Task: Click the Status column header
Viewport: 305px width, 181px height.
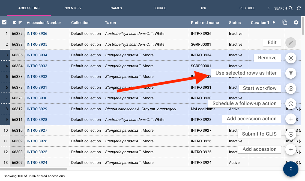Action: tap(235, 23)
